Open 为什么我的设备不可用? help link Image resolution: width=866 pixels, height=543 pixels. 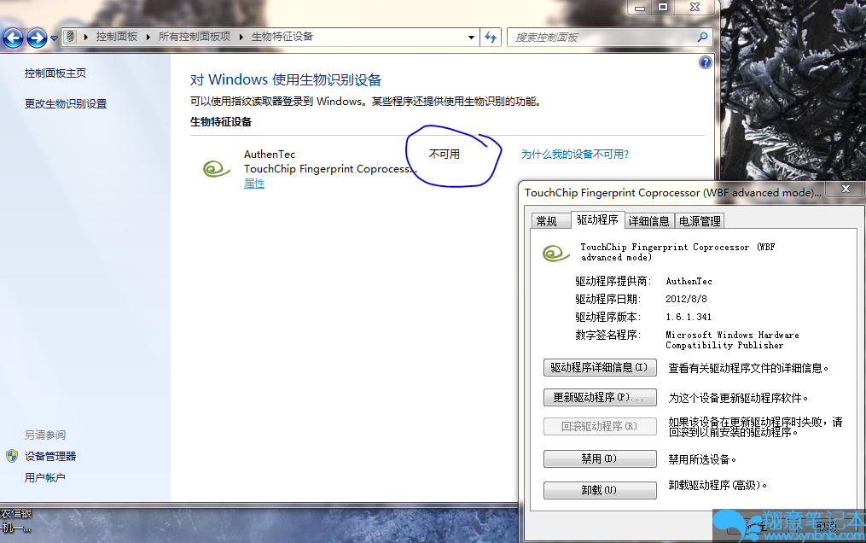(575, 155)
